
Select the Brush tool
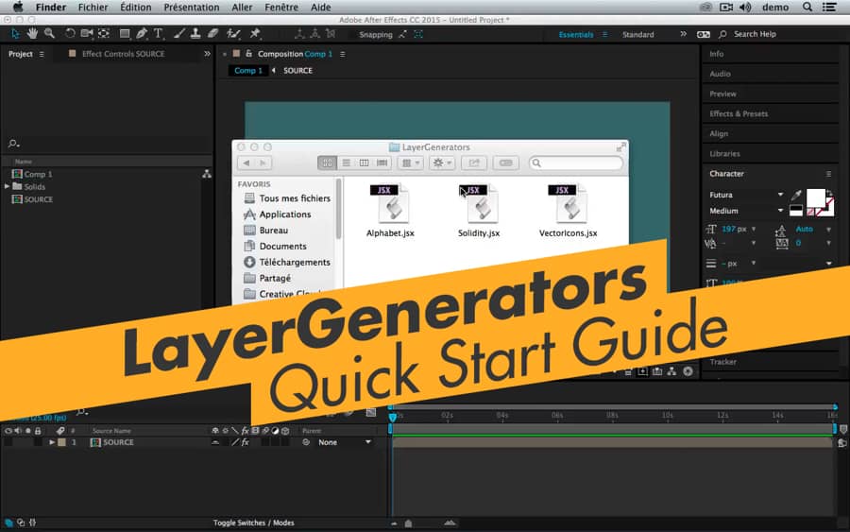(x=178, y=34)
